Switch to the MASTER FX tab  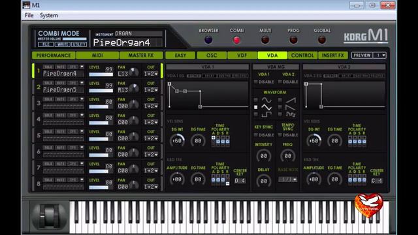pos(141,55)
